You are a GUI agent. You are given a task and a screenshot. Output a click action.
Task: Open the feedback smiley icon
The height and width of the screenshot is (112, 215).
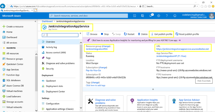coord(175,16)
